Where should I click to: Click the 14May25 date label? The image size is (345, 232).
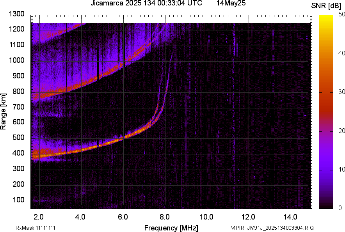[231, 3]
